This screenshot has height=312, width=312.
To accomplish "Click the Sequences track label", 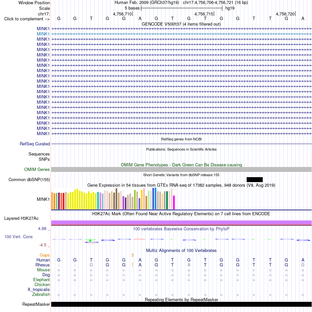I will tap(39, 154).
